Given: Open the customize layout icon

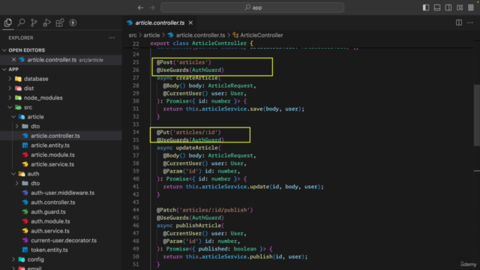Looking at the screenshot, I should point(460,7).
